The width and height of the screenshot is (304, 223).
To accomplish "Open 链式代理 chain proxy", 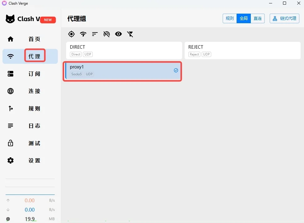I will (285, 19).
